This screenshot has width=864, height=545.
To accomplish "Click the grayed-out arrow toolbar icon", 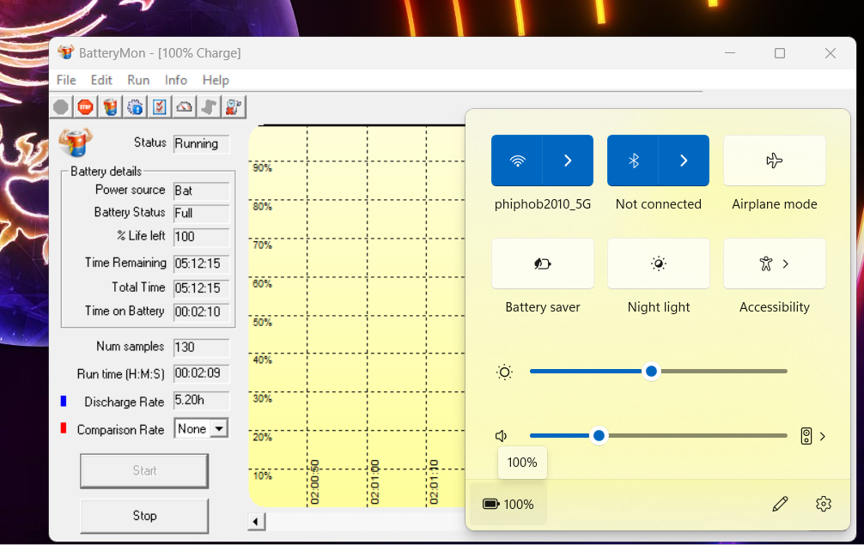I will [209, 106].
